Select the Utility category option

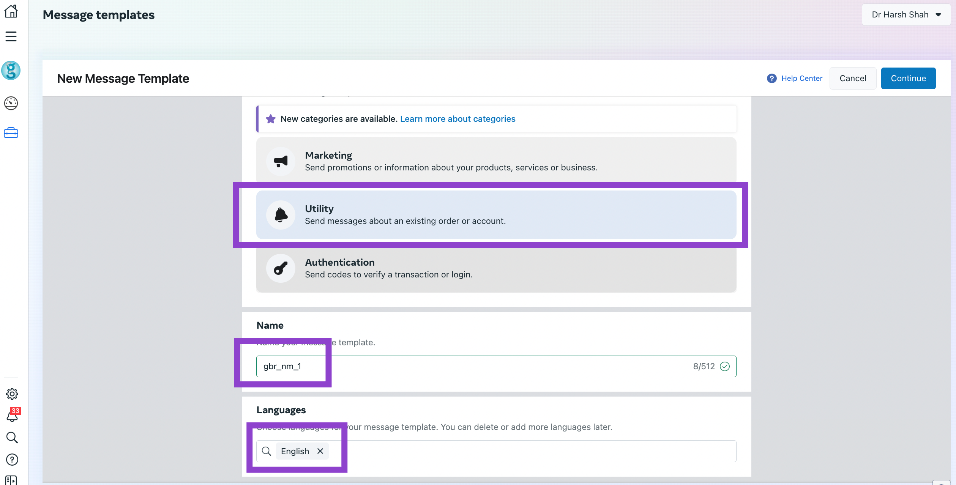pyautogui.click(x=496, y=215)
